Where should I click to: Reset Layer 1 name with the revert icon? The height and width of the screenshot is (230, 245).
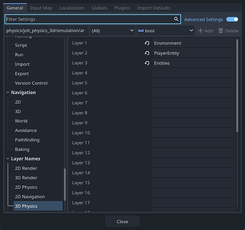pyautogui.click(x=147, y=43)
